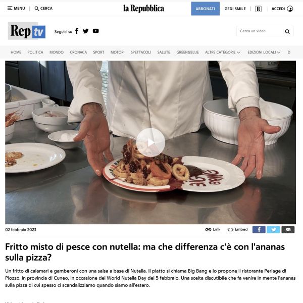Share video on Facebook blue button
303x303 pixels.
[259, 230]
